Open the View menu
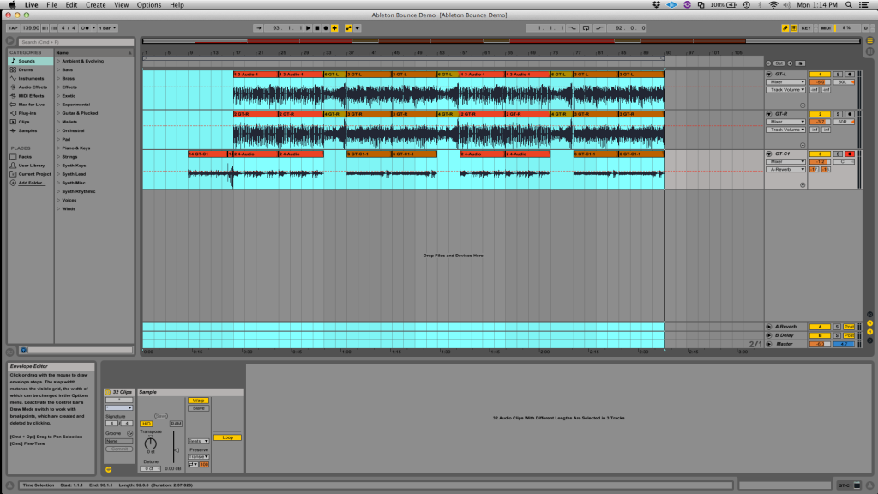This screenshot has height=494, width=878. (x=121, y=5)
